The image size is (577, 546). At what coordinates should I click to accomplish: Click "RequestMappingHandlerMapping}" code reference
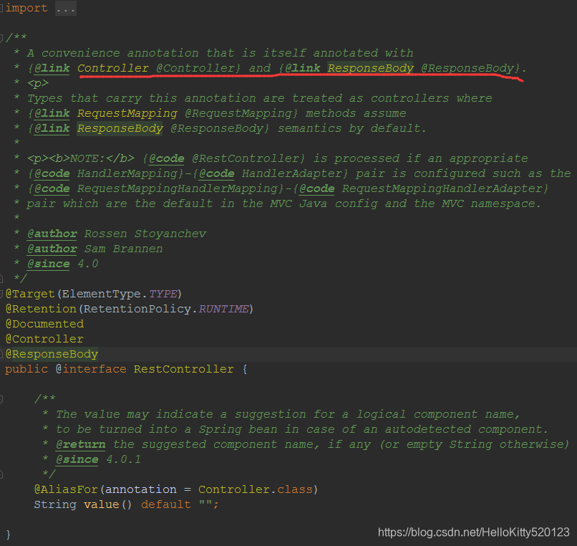coord(180,188)
